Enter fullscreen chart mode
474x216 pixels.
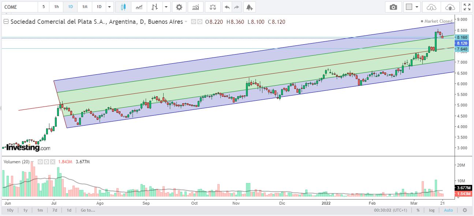[x=467, y=7]
